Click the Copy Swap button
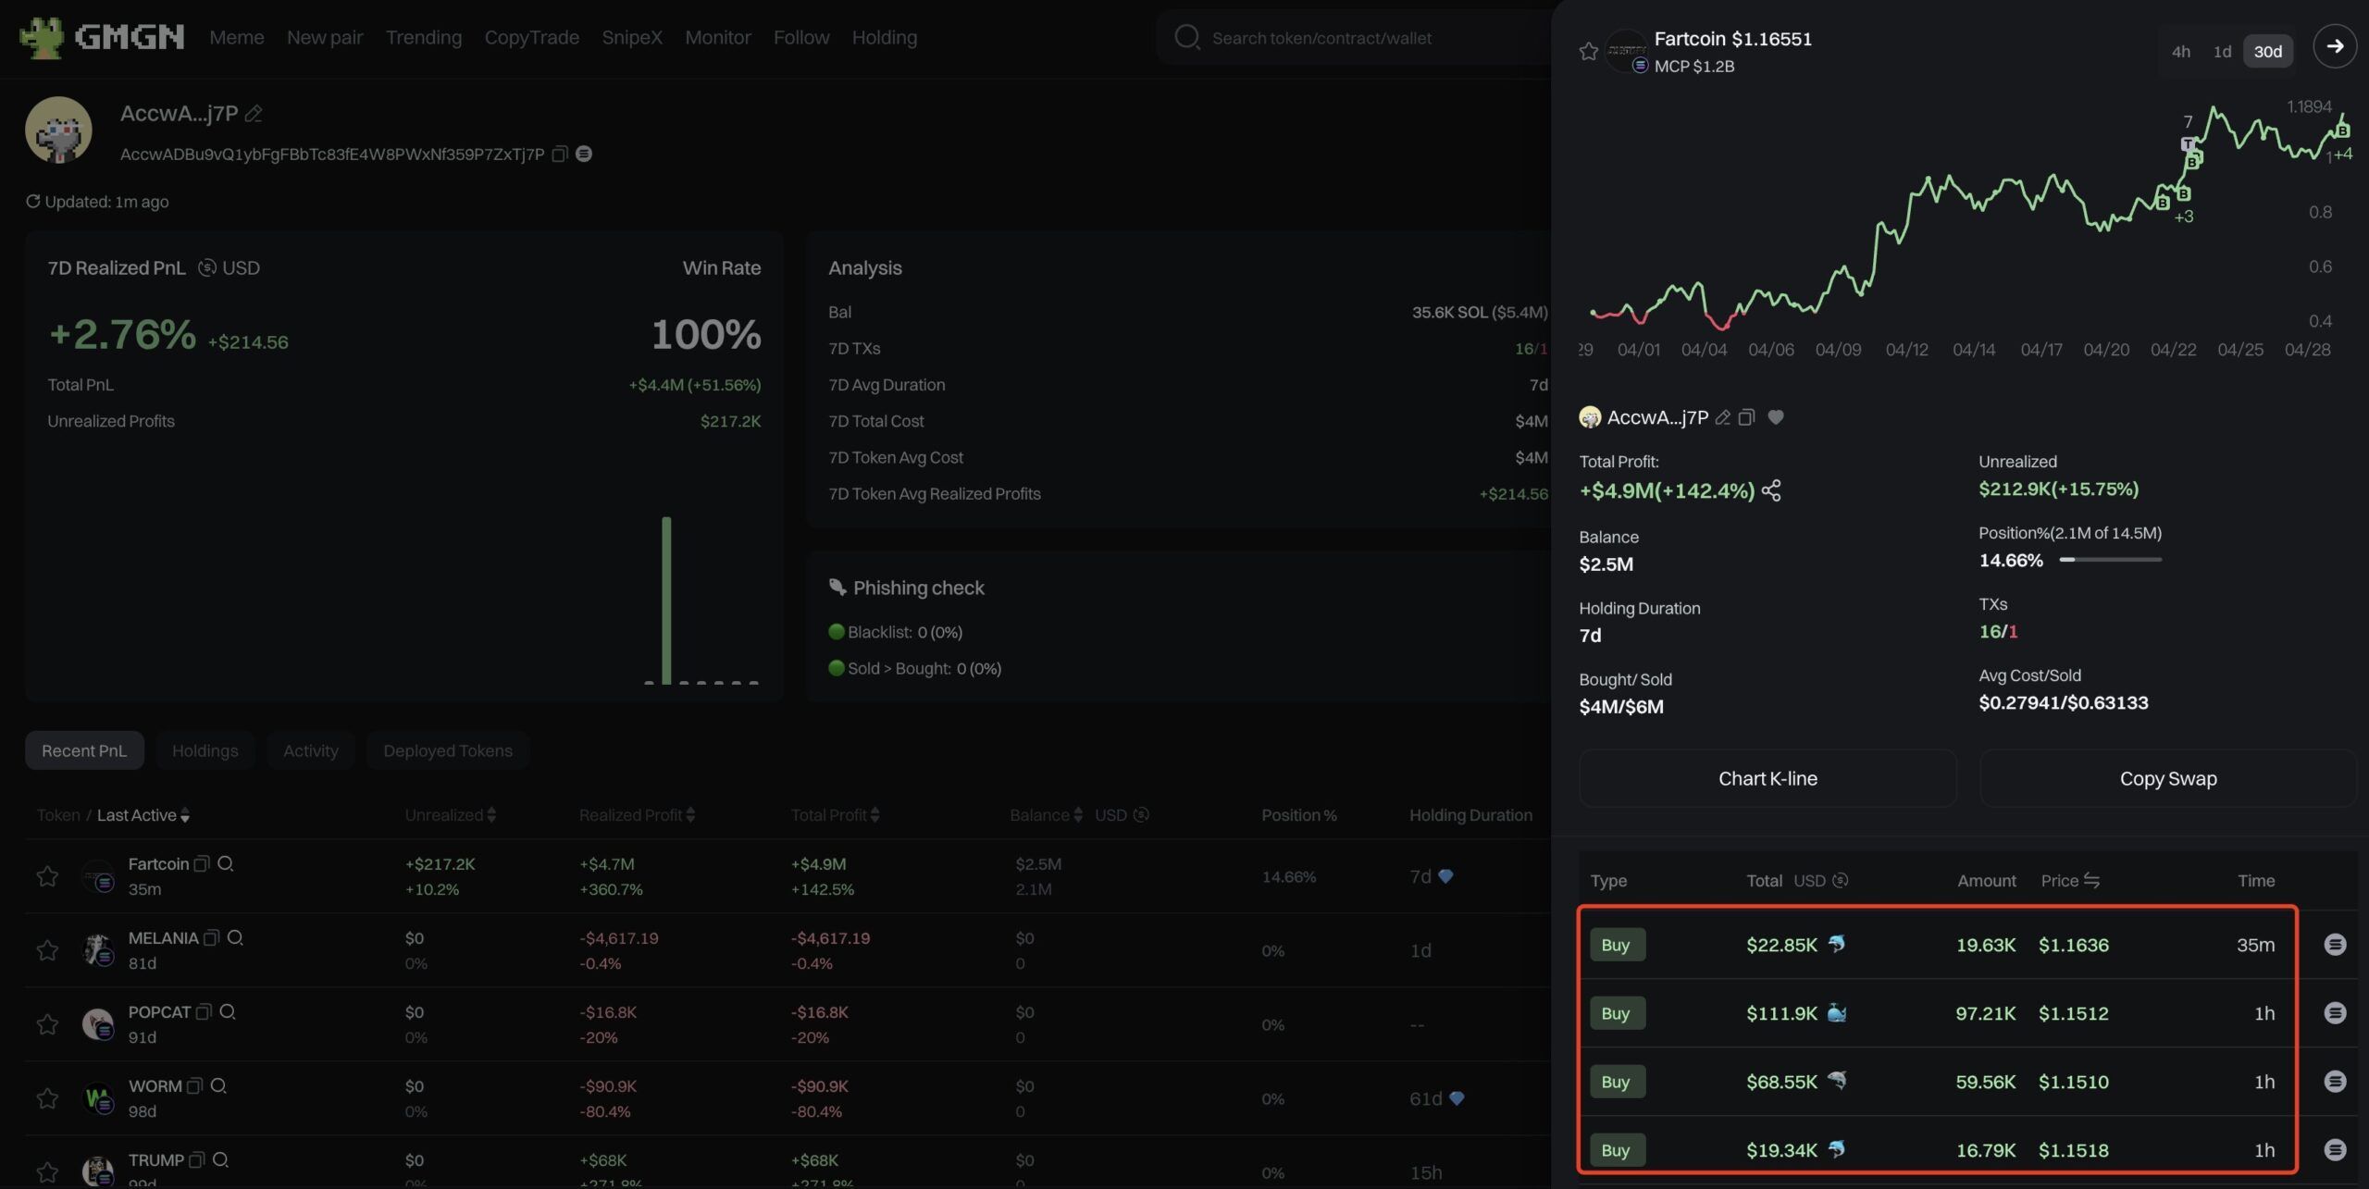2369x1189 pixels. [2167, 778]
